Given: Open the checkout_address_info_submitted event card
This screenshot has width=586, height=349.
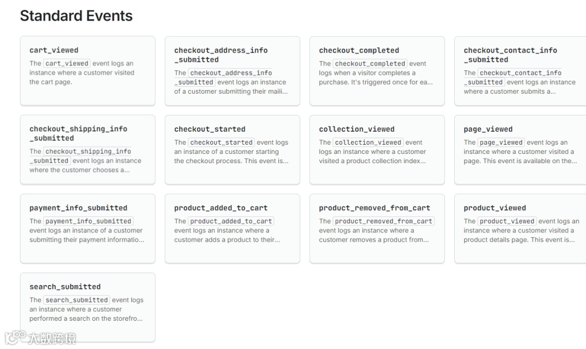Looking at the screenshot, I should 232,70.
